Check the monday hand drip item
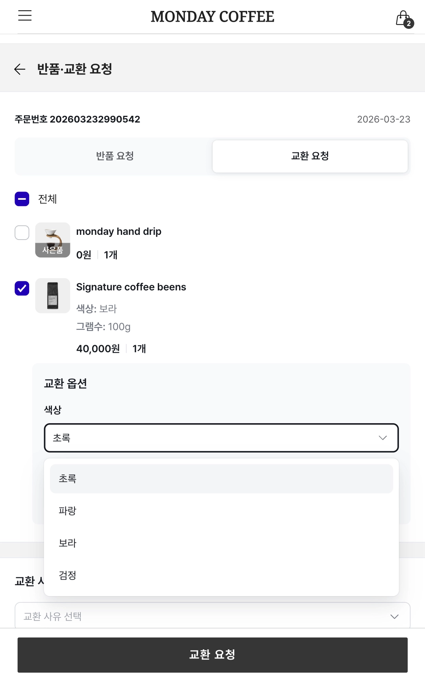 22,232
